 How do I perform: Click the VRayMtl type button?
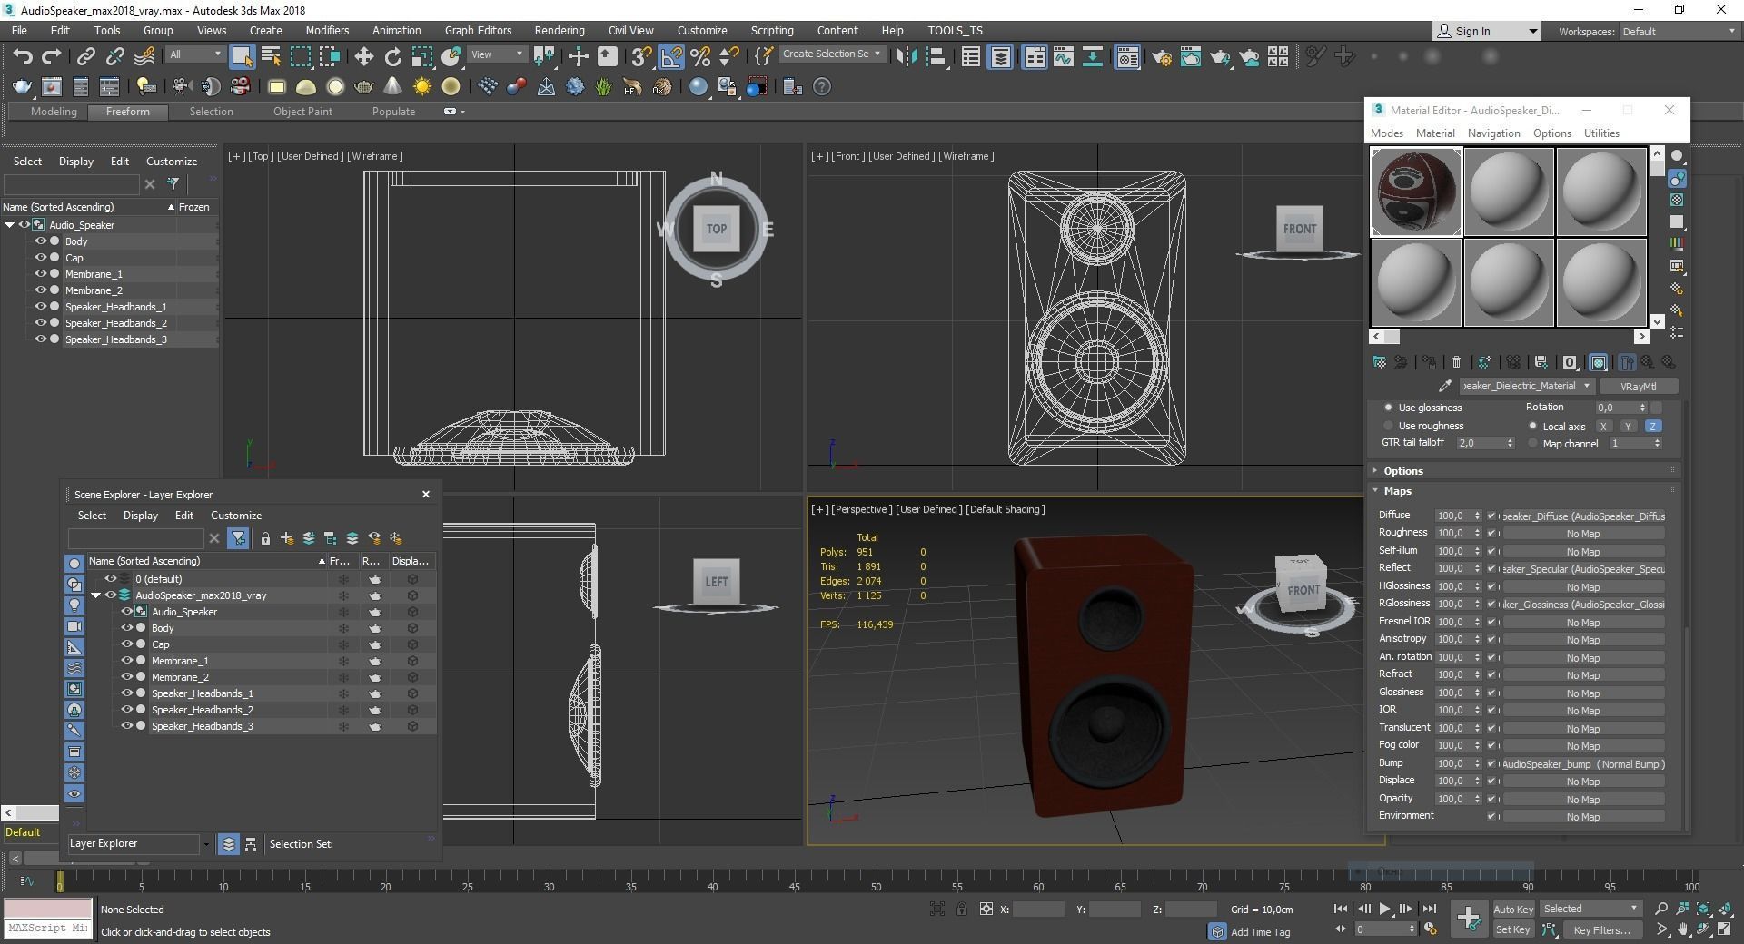click(x=1639, y=386)
